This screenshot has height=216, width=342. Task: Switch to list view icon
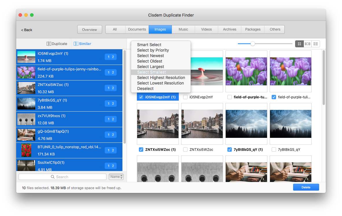click(316, 44)
